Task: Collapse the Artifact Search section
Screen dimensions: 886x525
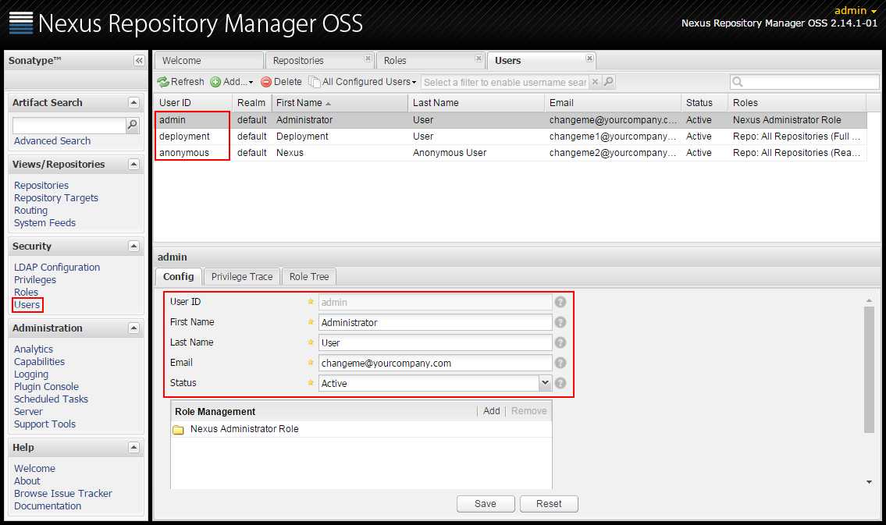Action: (x=134, y=102)
